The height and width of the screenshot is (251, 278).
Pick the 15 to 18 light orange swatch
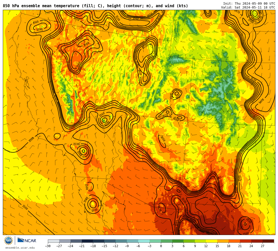[x=223, y=241]
